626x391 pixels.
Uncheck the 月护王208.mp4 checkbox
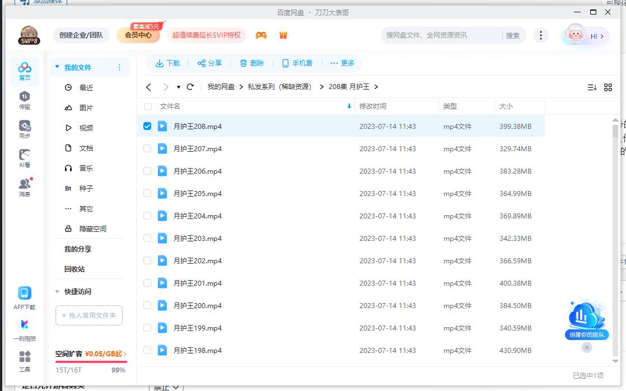[x=147, y=127]
